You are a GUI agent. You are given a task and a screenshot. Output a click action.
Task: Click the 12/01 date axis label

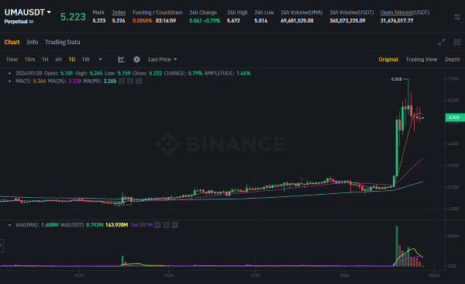[255, 275]
